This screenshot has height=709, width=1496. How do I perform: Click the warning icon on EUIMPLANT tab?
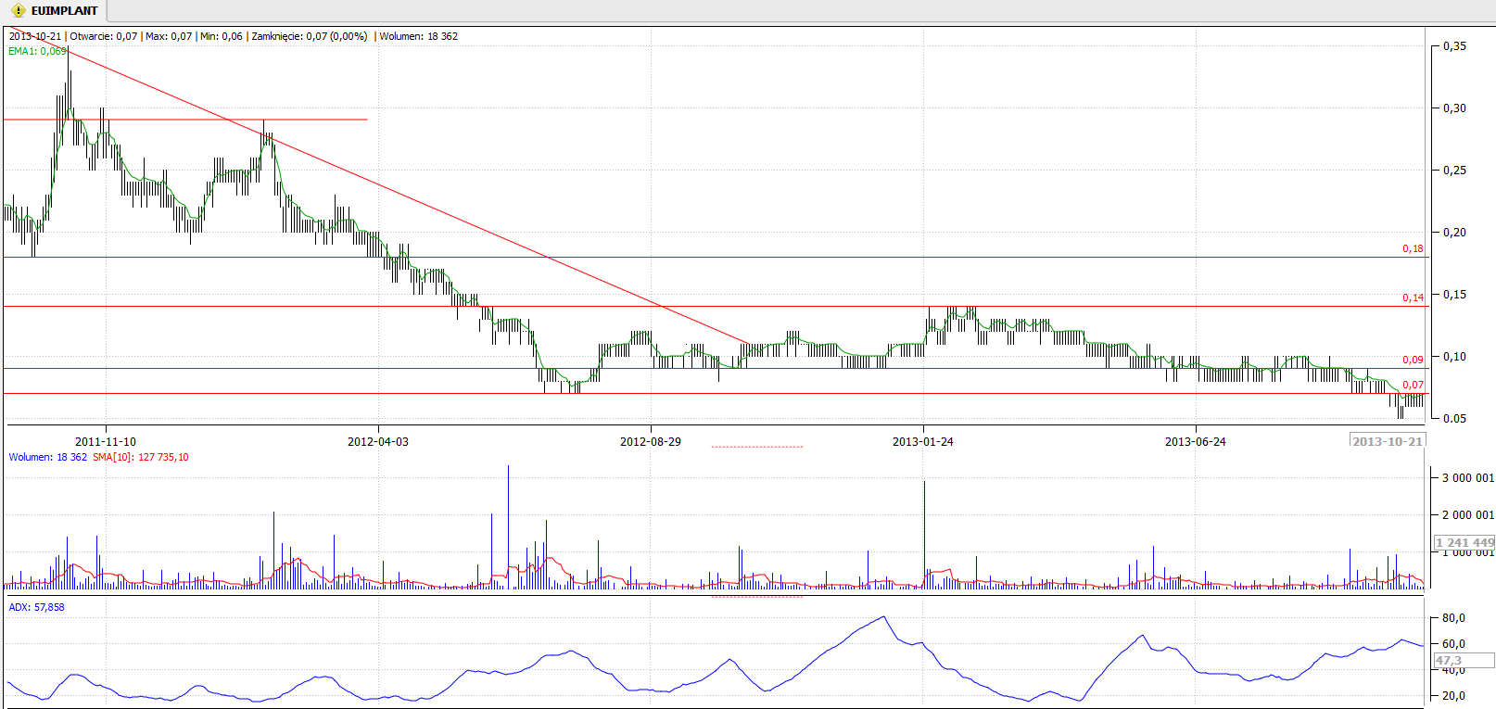(18, 11)
